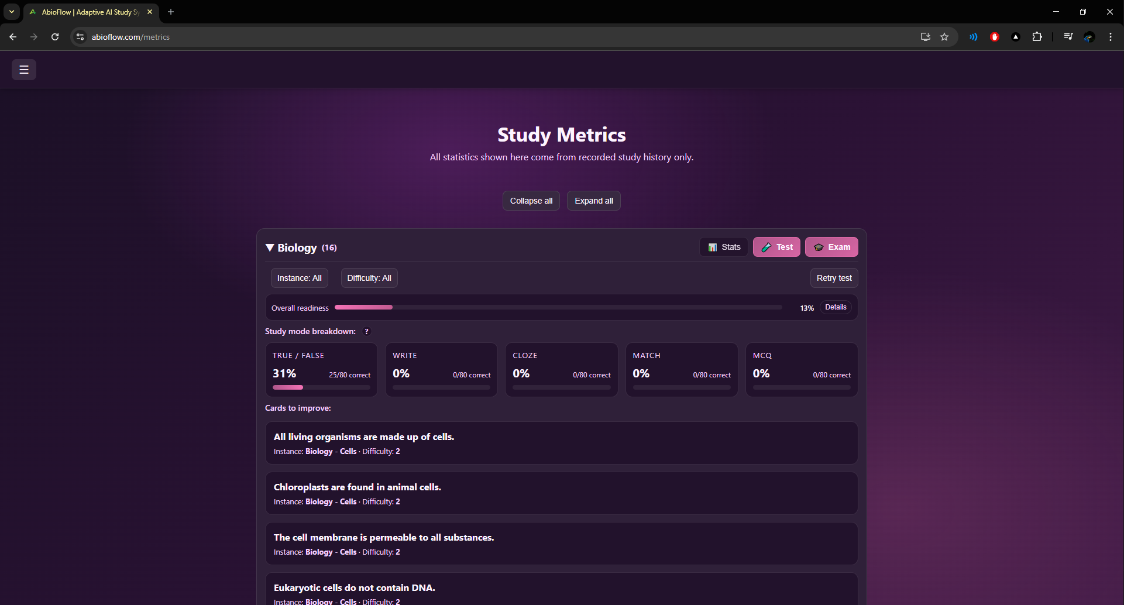
Task: Open the browser extensions puzzle icon
Action: point(1037,36)
